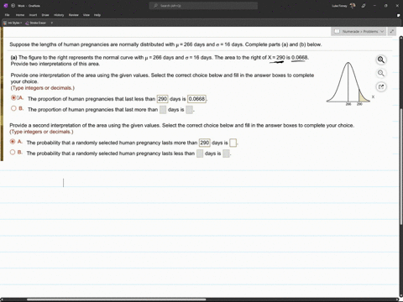Click the user name in the title bar
This screenshot has width=403, height=302.
tap(339, 6)
